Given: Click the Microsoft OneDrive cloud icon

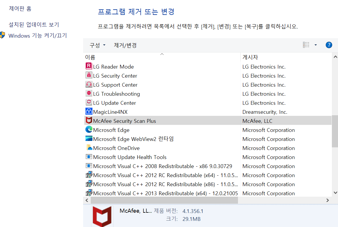Looking at the screenshot, I should 89,147.
